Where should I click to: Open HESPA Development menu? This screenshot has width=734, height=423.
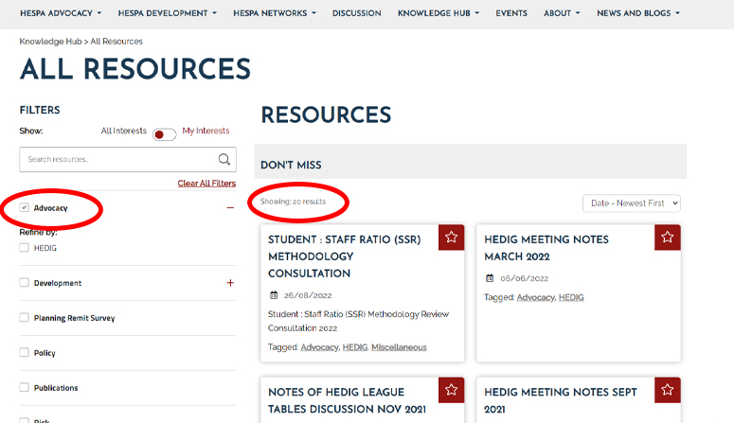click(168, 13)
